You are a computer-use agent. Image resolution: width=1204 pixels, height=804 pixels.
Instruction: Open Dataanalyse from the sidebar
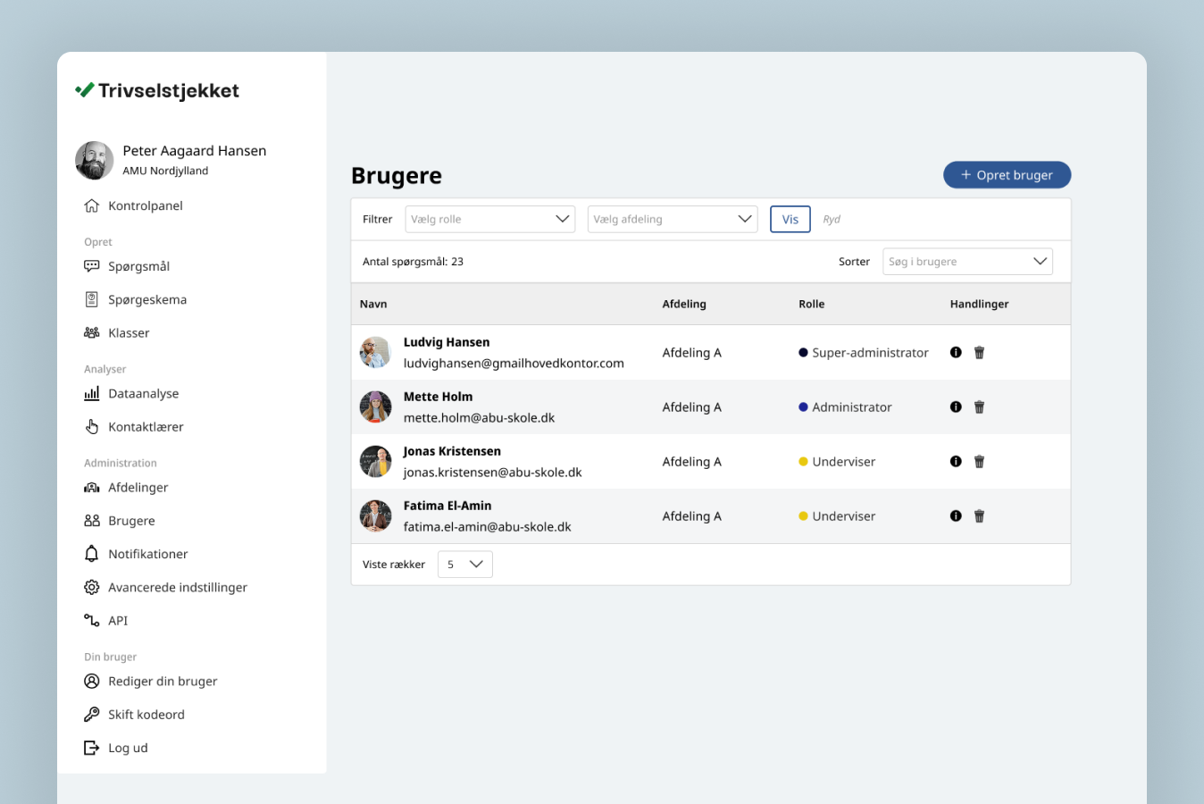(143, 394)
